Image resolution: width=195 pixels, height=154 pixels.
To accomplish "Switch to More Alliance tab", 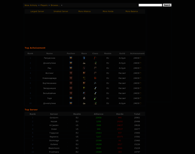I will click(x=84, y=11).
